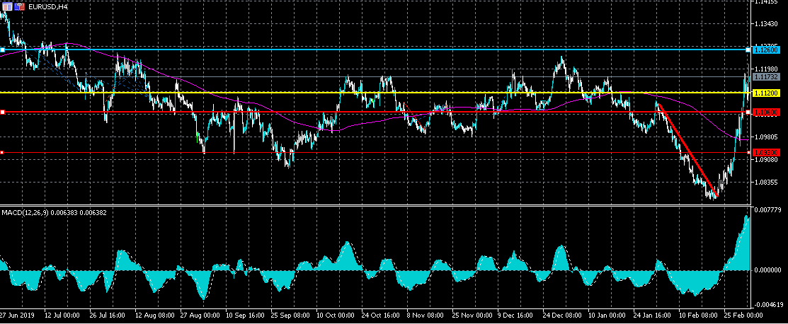788x324 pixels.
Task: Click the yellow 1.11200 price label
Action: point(767,93)
